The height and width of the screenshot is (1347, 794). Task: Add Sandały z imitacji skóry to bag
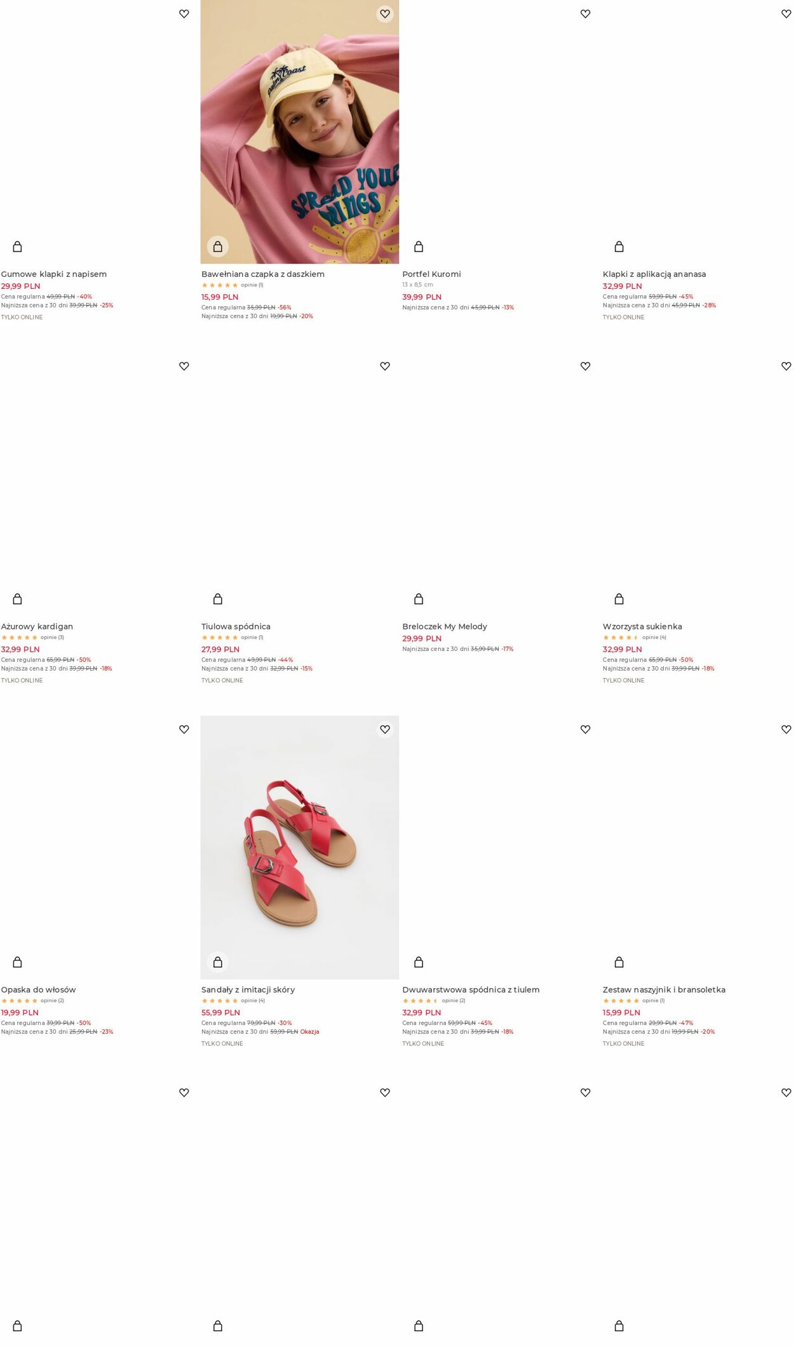pos(218,962)
